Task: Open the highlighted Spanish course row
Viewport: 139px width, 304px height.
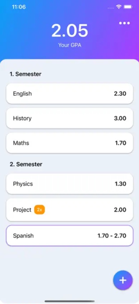Action: 70,236
